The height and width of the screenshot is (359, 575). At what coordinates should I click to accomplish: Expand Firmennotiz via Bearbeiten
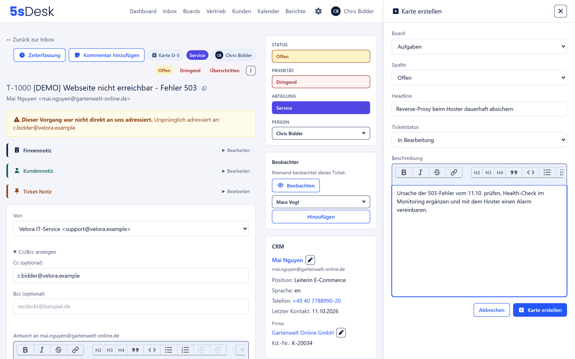236,150
